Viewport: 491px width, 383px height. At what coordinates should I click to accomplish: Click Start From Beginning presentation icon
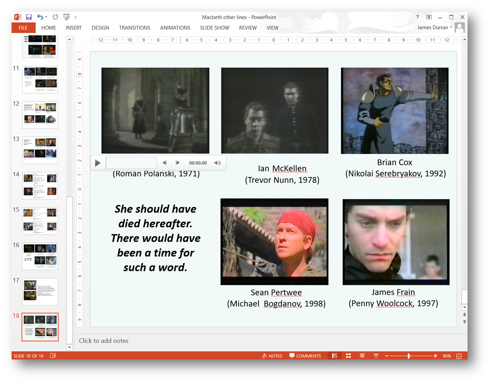coord(66,17)
